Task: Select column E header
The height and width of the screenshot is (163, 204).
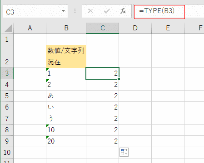Action: (x=168, y=28)
